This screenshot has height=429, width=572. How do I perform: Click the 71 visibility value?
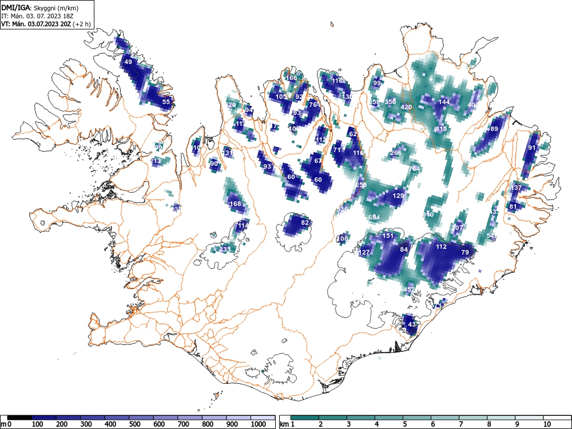pyautogui.click(x=337, y=150)
